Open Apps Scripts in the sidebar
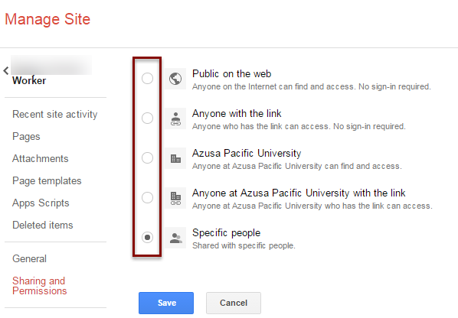 point(41,203)
